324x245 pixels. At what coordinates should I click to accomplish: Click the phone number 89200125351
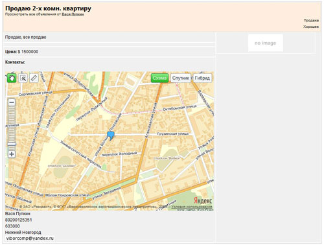point(19,220)
